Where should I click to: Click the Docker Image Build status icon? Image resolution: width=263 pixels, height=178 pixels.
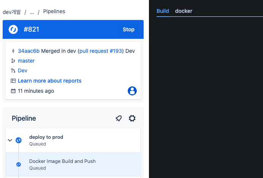[19, 164]
